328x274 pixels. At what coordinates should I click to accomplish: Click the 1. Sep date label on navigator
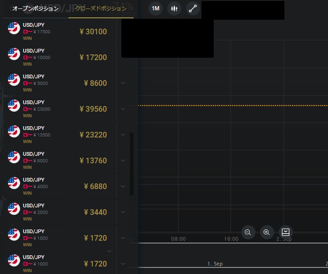pyautogui.click(x=215, y=264)
